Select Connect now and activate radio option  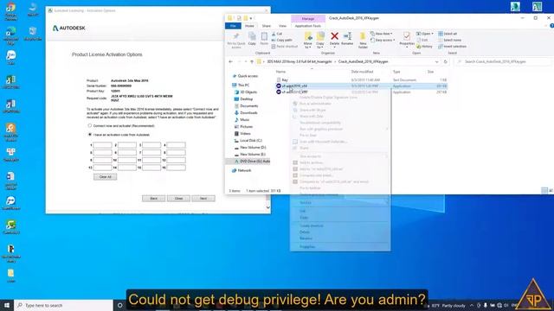tap(90, 125)
